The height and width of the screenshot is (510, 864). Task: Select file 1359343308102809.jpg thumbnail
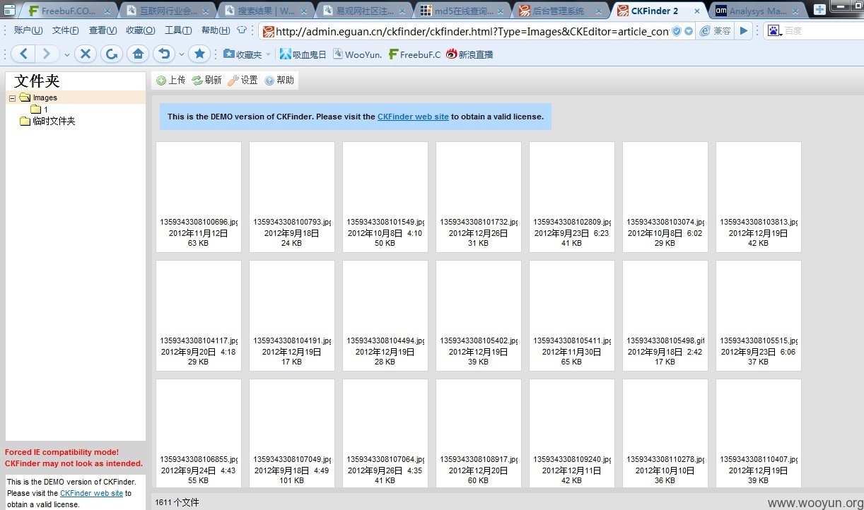click(572, 197)
